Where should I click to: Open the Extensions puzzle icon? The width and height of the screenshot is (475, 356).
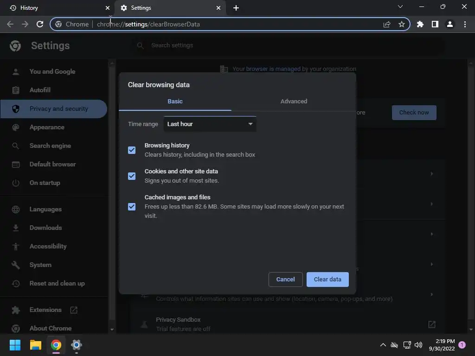[x=420, y=24]
